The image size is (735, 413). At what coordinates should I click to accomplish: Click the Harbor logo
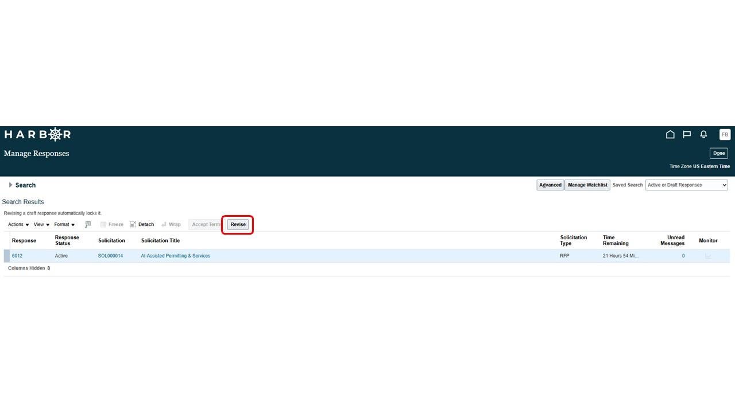(37, 134)
